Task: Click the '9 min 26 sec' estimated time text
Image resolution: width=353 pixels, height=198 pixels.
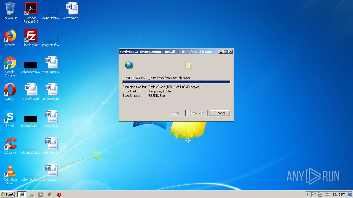Action: pyautogui.click(x=157, y=87)
